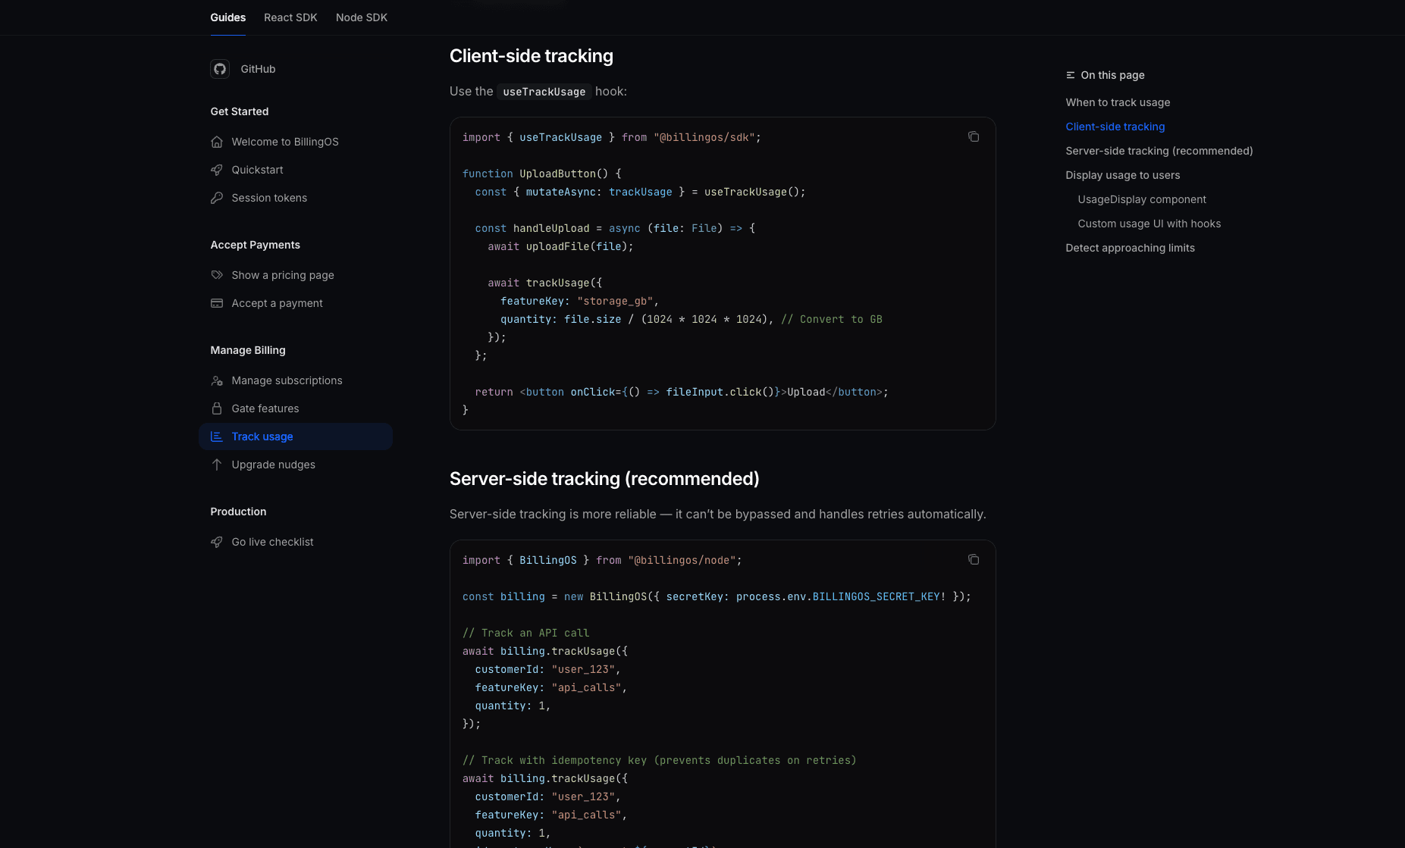
Task: Click the Get Started section label
Action: [240, 111]
